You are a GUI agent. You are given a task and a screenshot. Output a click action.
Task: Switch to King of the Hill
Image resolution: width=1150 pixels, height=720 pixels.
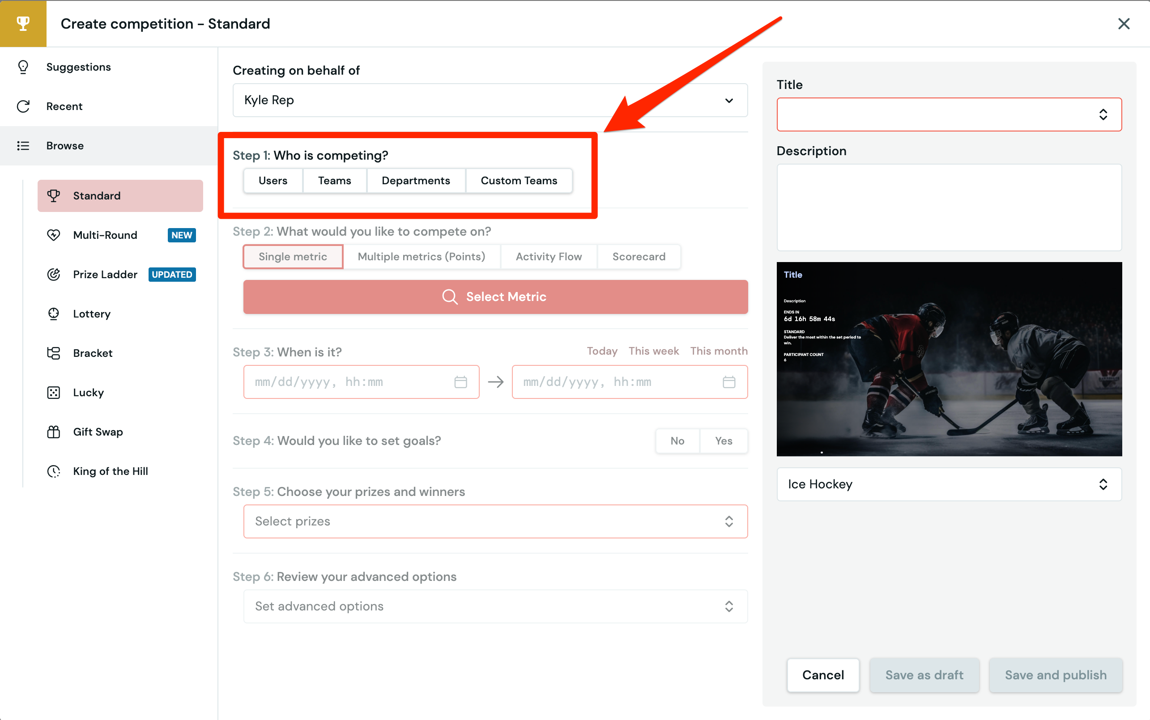(110, 471)
